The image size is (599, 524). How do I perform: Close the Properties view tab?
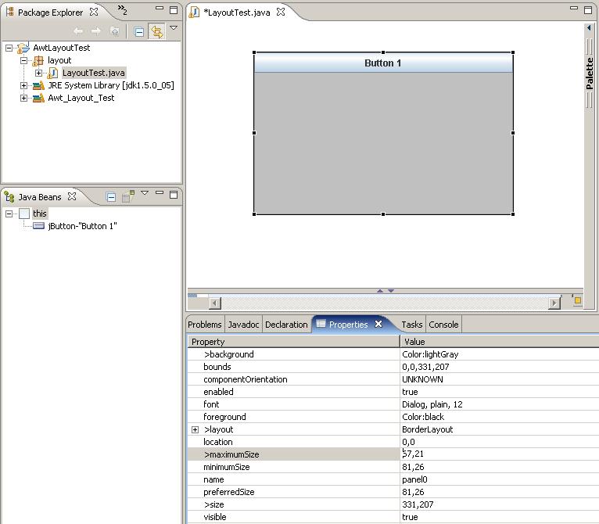(x=378, y=324)
